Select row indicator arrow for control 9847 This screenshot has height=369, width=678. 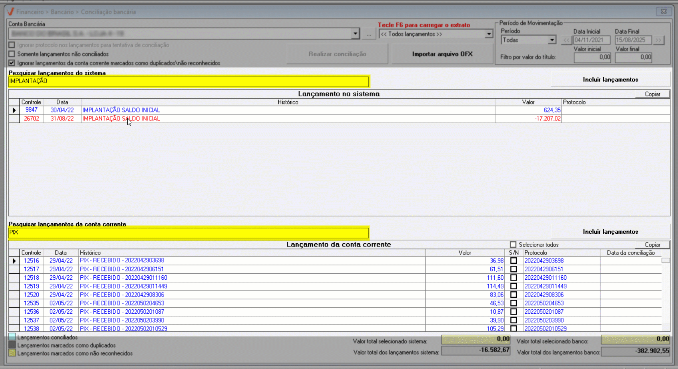pyautogui.click(x=14, y=110)
